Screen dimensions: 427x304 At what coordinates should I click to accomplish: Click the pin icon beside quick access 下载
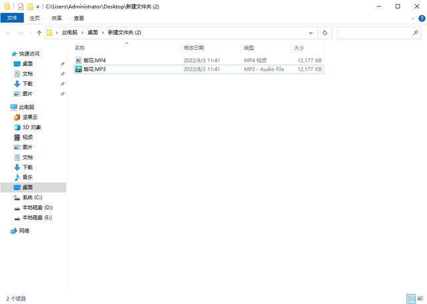pyautogui.click(x=62, y=84)
